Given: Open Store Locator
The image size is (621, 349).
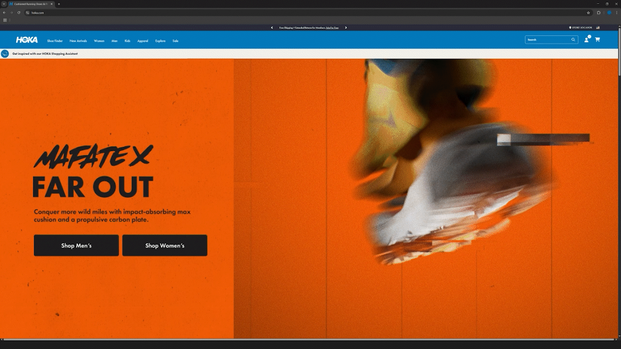Looking at the screenshot, I should click(581, 27).
